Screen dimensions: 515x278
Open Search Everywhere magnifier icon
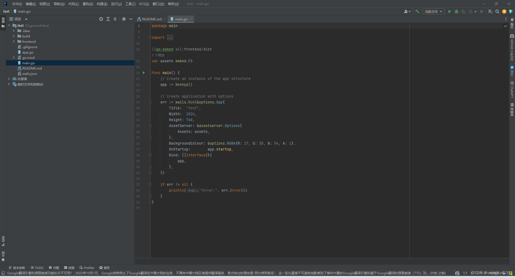tap(497, 11)
